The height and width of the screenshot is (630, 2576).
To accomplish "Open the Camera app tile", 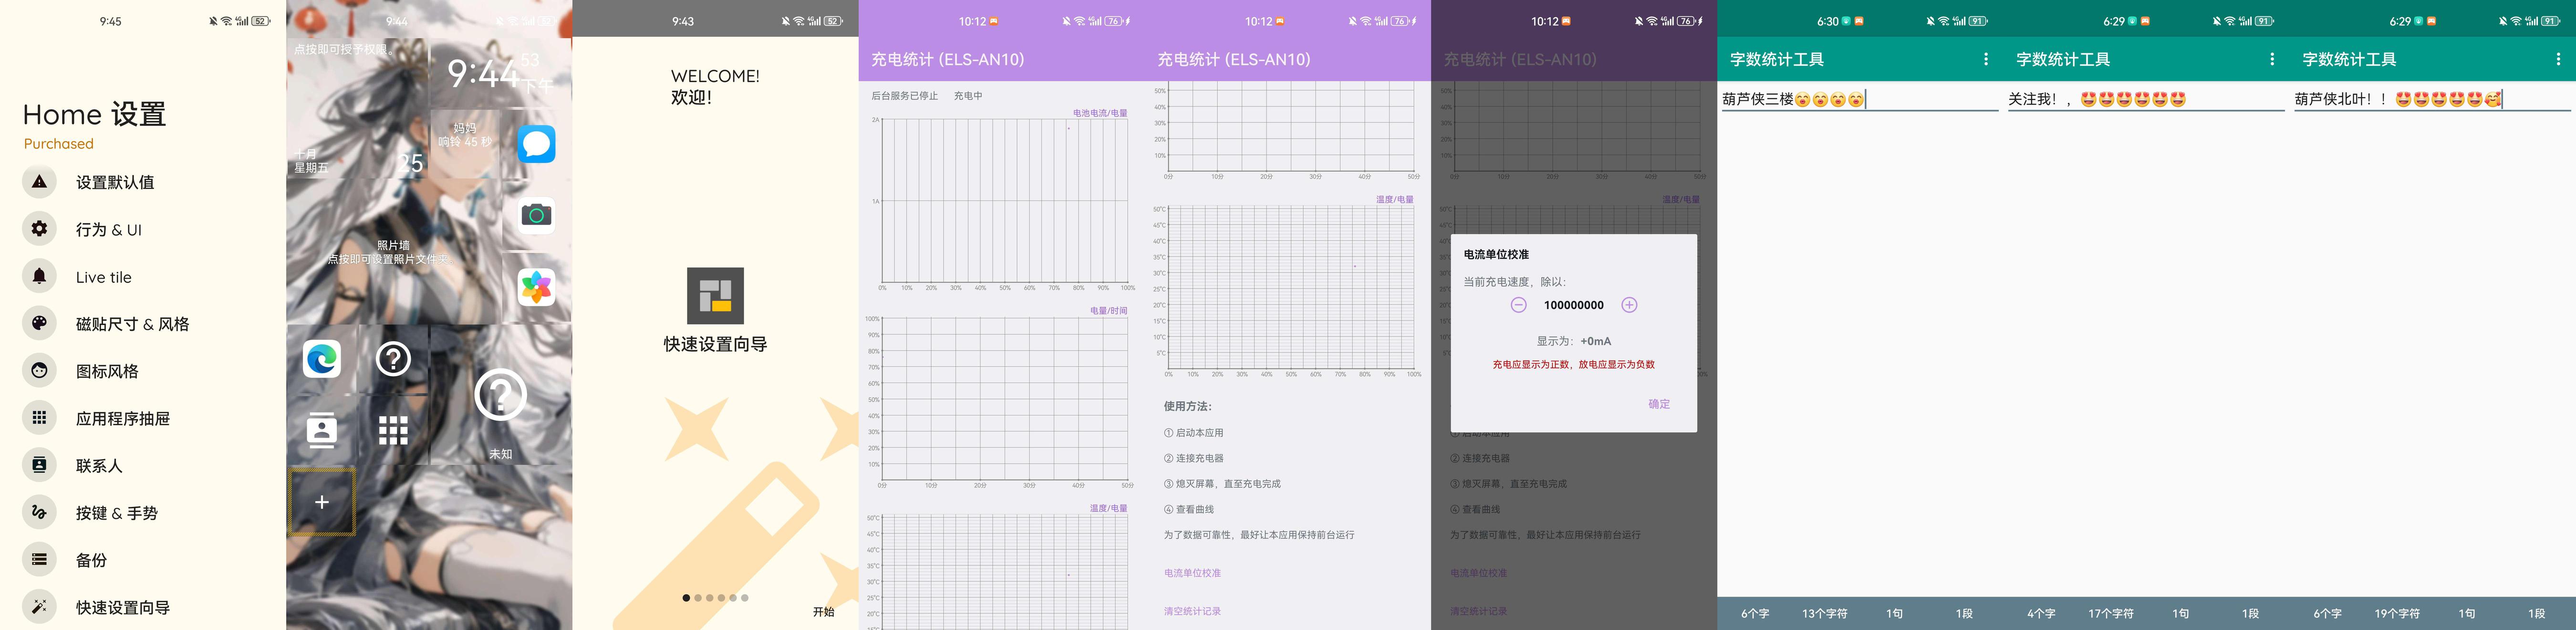I will coord(536,215).
